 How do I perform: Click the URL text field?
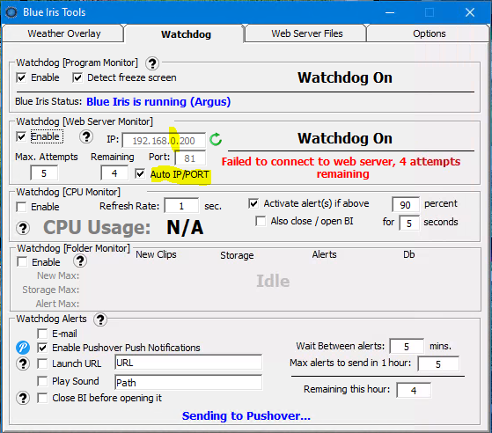coord(188,363)
